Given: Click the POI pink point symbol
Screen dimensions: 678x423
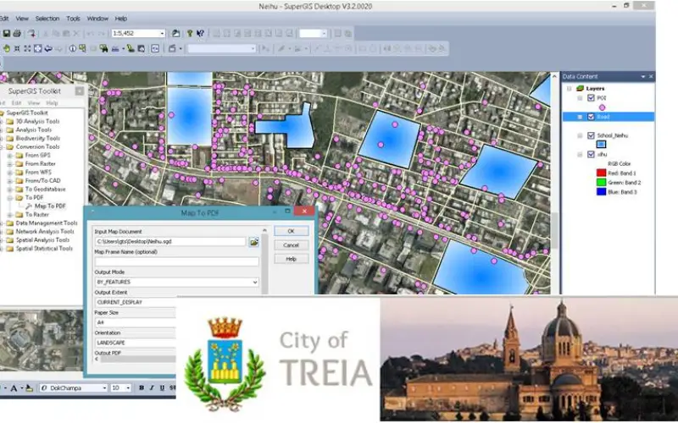Looking at the screenshot, I should [602, 107].
